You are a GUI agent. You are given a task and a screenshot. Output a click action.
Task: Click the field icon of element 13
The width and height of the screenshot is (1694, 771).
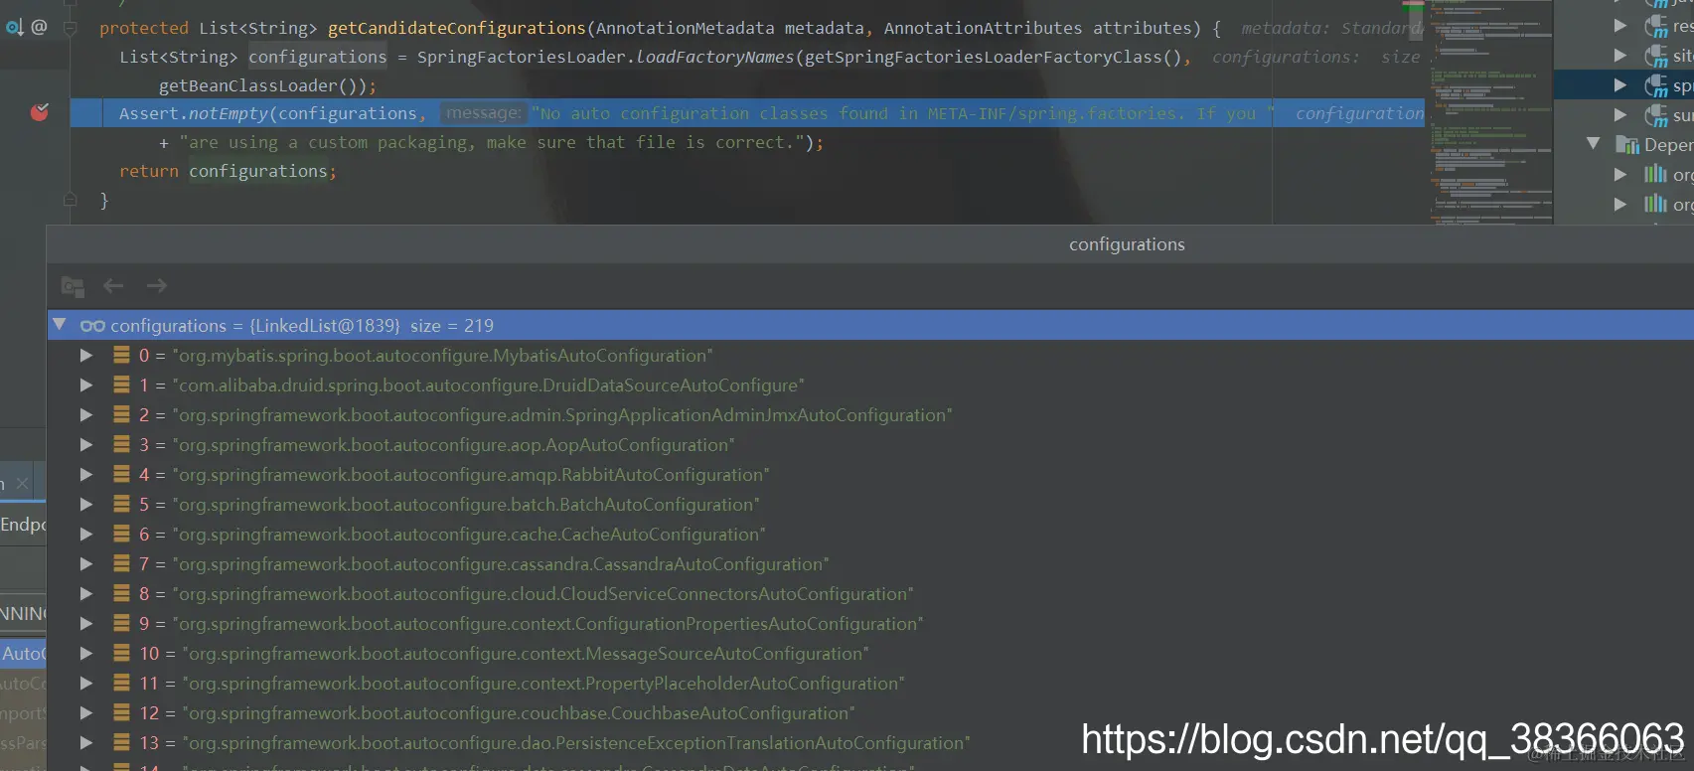coord(121,742)
